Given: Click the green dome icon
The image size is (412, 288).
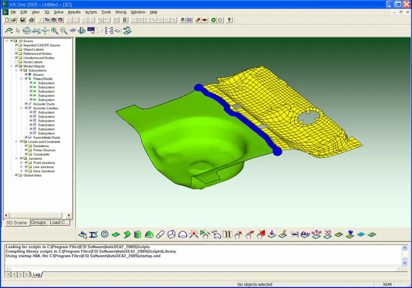Looking at the screenshot, I should [x=149, y=234].
